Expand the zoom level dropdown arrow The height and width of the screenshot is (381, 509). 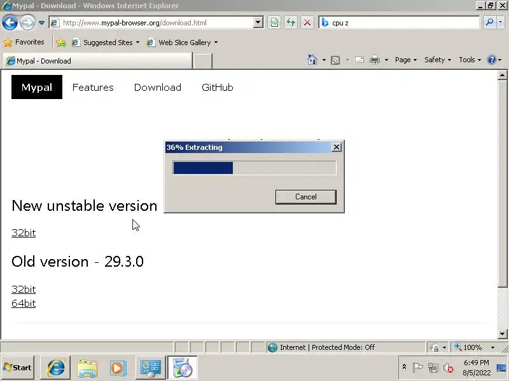click(x=492, y=347)
